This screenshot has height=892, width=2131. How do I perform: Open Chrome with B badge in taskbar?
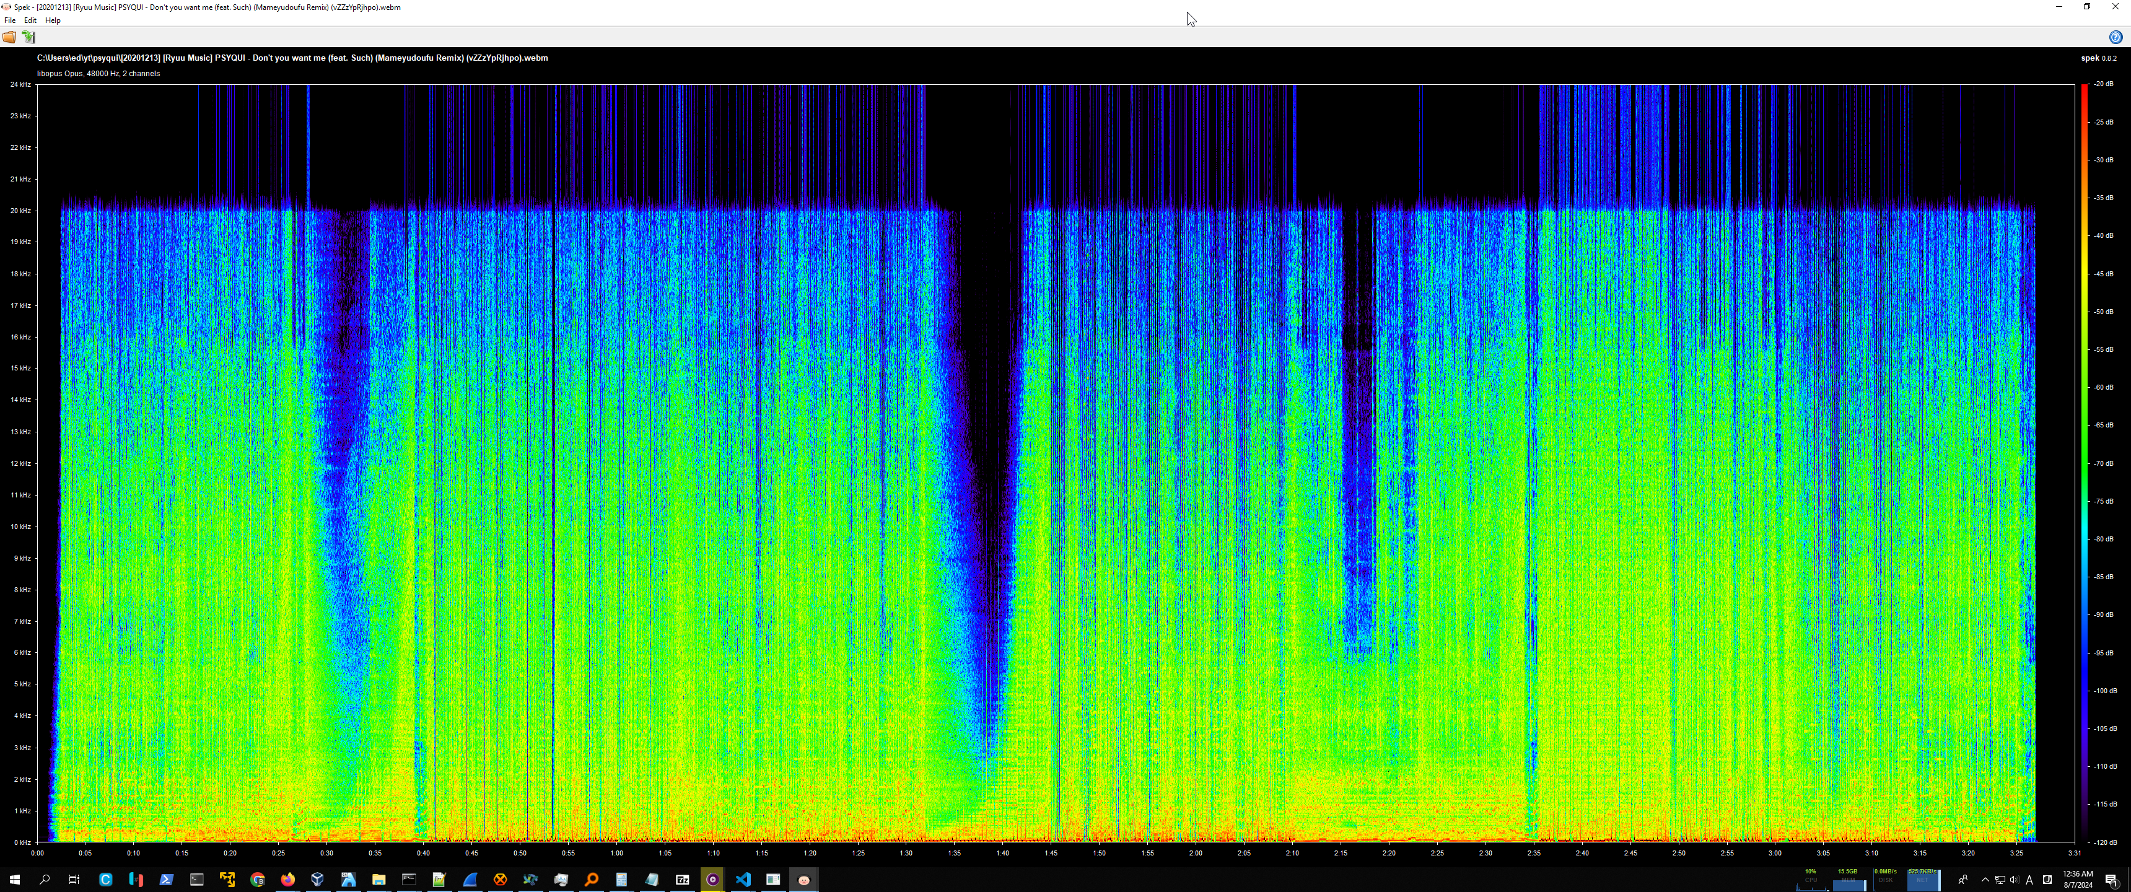[x=257, y=880]
